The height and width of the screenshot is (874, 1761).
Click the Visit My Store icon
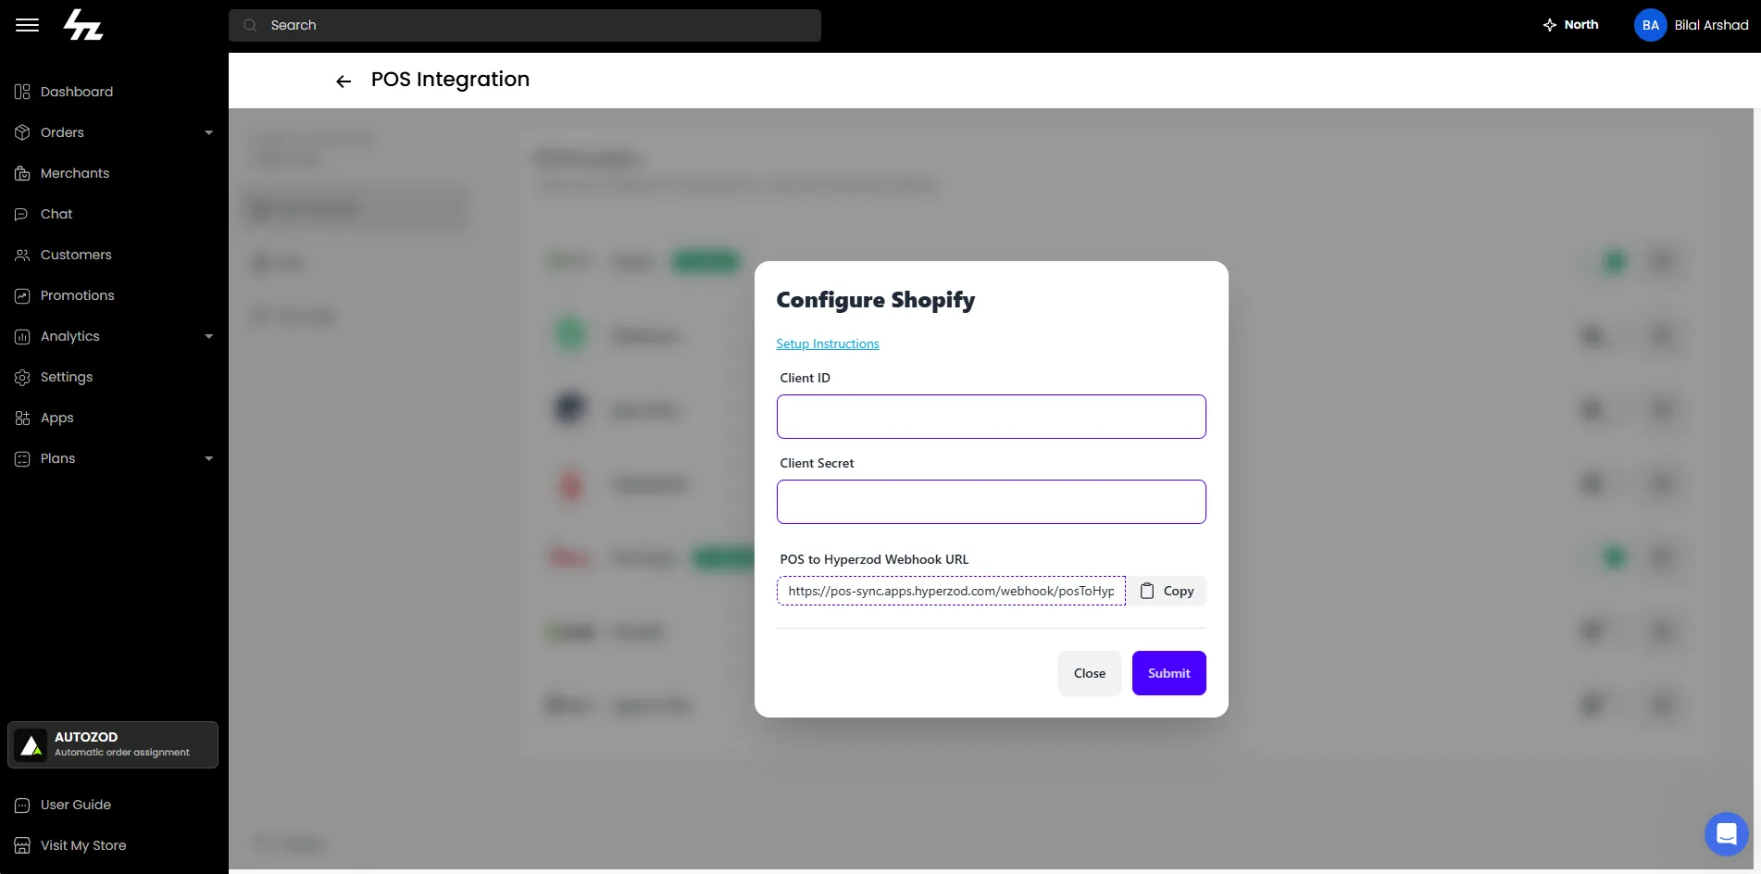coord(22,845)
